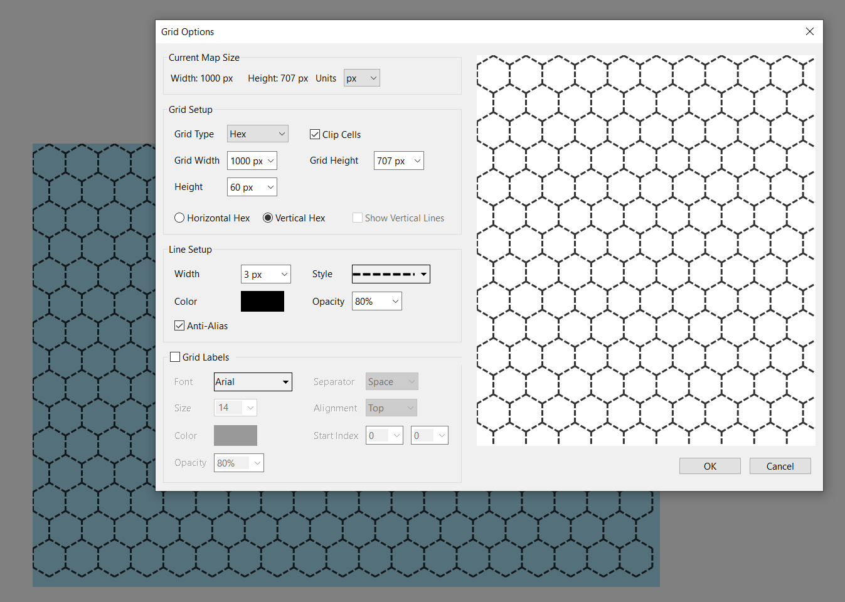Viewport: 845px width, 602px height.
Task: Open the line Style selector
Action: pyautogui.click(x=390, y=274)
